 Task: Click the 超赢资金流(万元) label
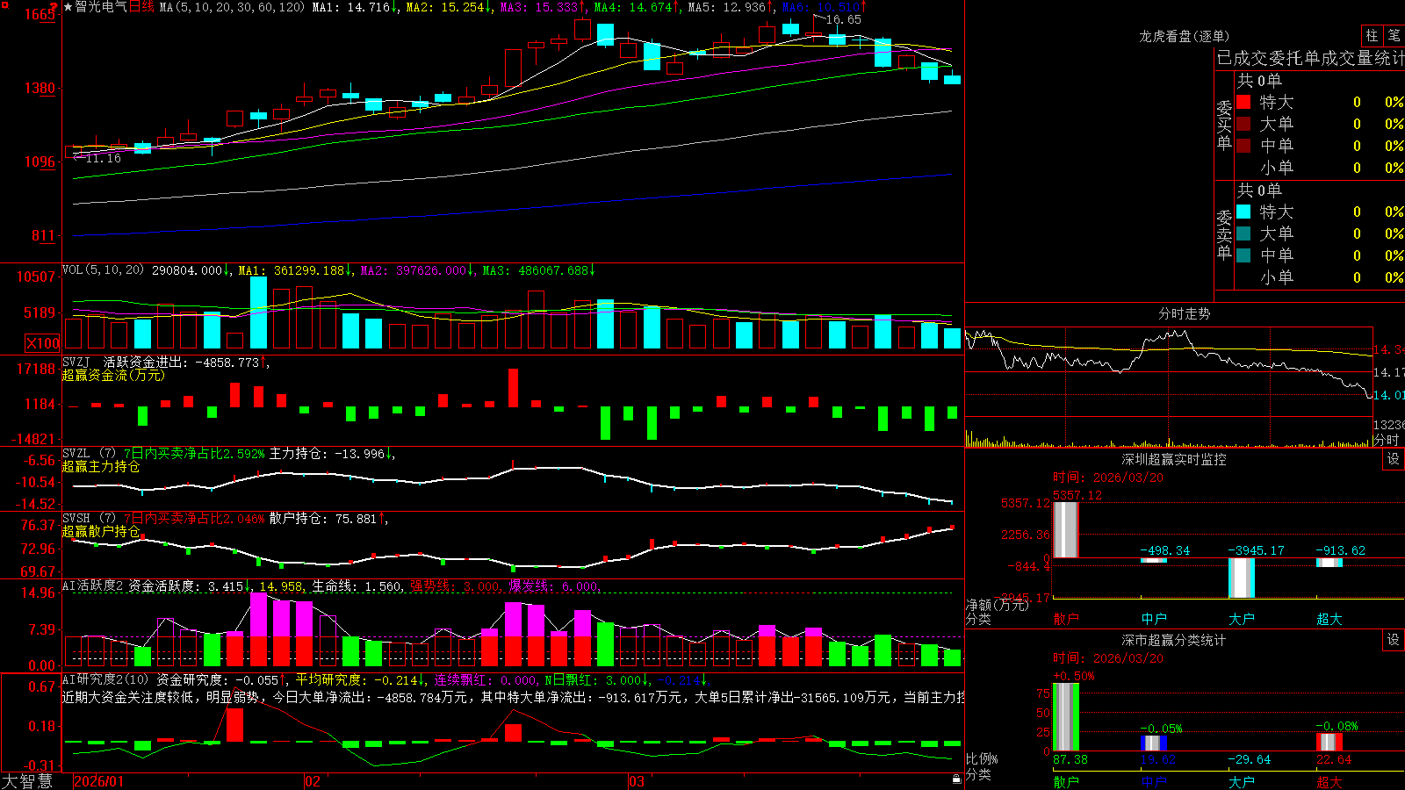113,375
